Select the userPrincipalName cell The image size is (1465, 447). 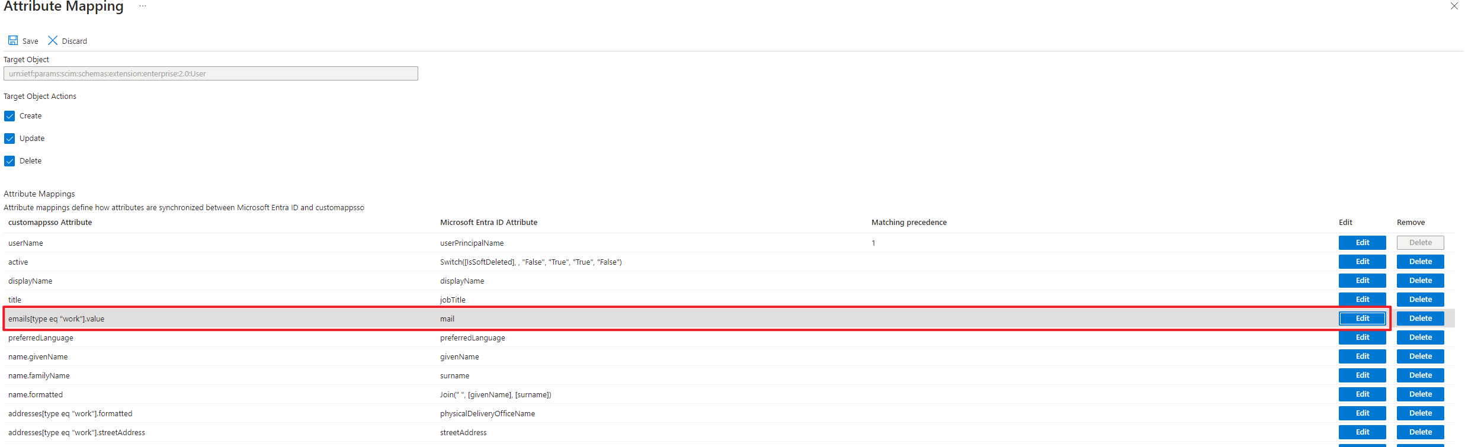pyautogui.click(x=472, y=243)
